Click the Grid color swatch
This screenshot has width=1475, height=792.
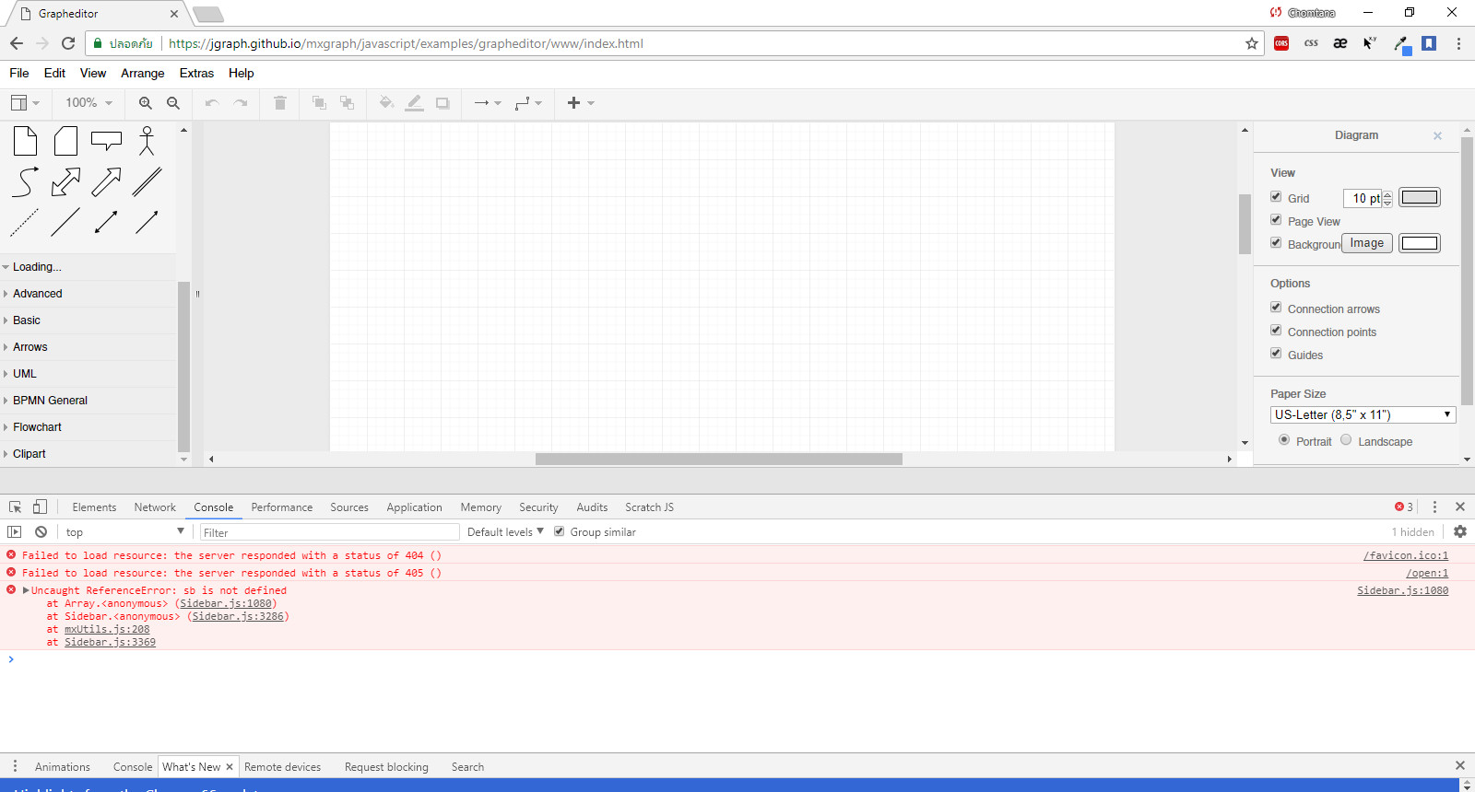(x=1420, y=197)
